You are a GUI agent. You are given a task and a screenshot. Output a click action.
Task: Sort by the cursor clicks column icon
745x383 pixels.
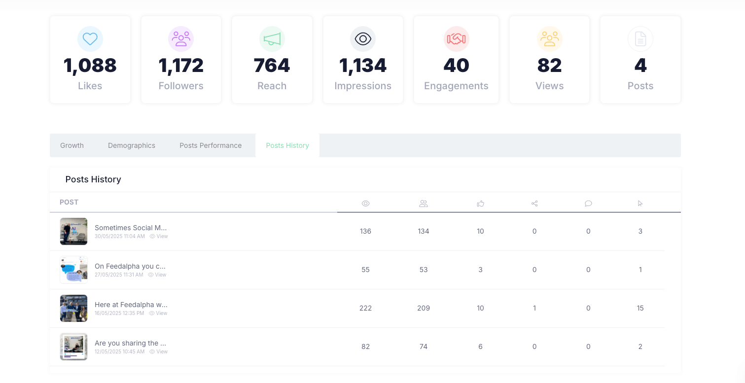coord(640,203)
